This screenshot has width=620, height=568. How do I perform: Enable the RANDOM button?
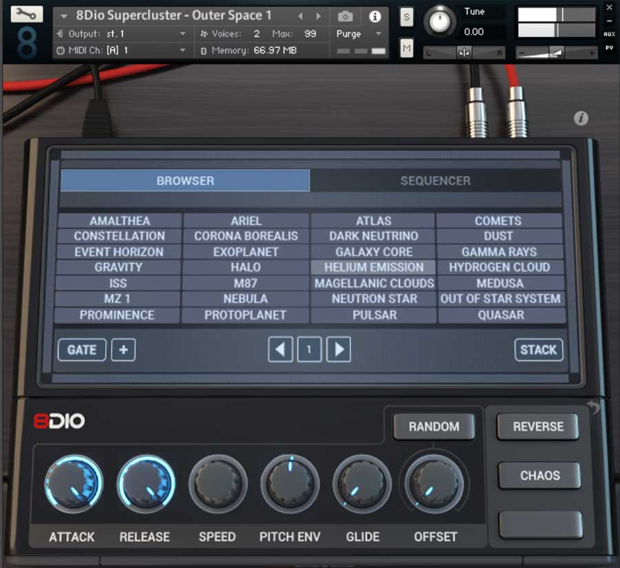pos(434,426)
